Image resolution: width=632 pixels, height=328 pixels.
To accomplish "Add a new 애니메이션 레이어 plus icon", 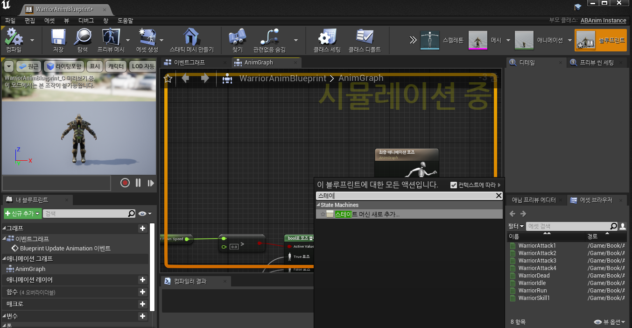I will point(143,280).
